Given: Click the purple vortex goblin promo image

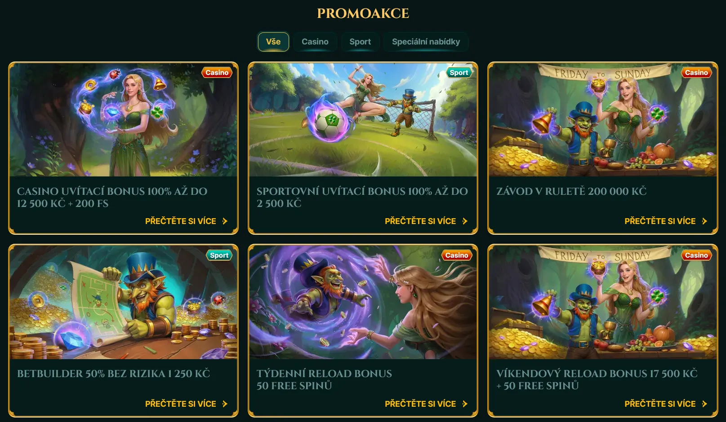Looking at the screenshot, I should coord(363,303).
